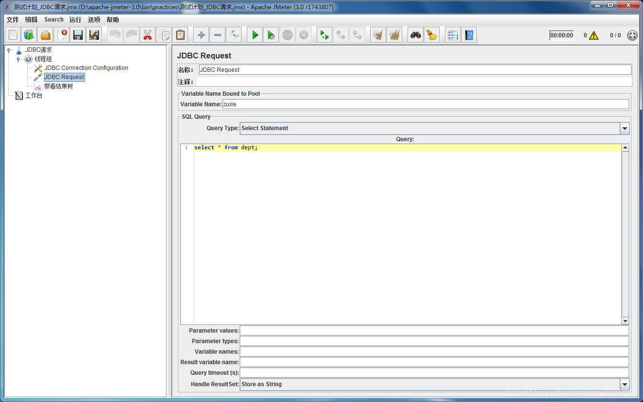The width and height of the screenshot is (643, 402).
Task: Open the 文件 menu
Action: click(12, 20)
